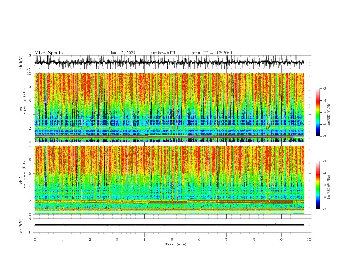Image resolution: width=348 pixels, height=269 pixels.
Task: Click the "ch.1 Frequency (kHz)" axis label
Action: 23,102
